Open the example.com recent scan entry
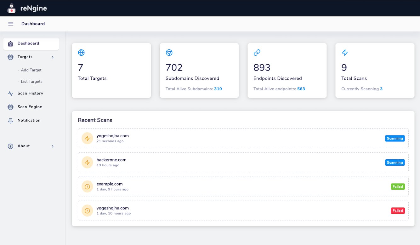This screenshot has width=420, height=245. [243, 186]
